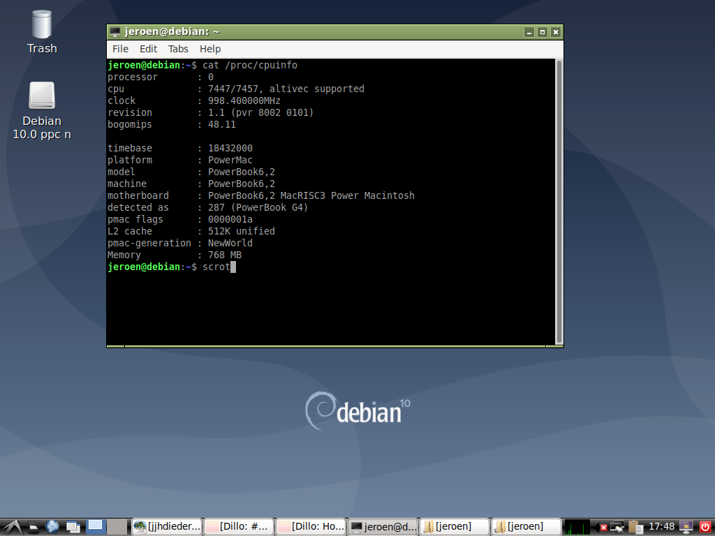Close the jeroen@debian terminal window

click(x=555, y=32)
